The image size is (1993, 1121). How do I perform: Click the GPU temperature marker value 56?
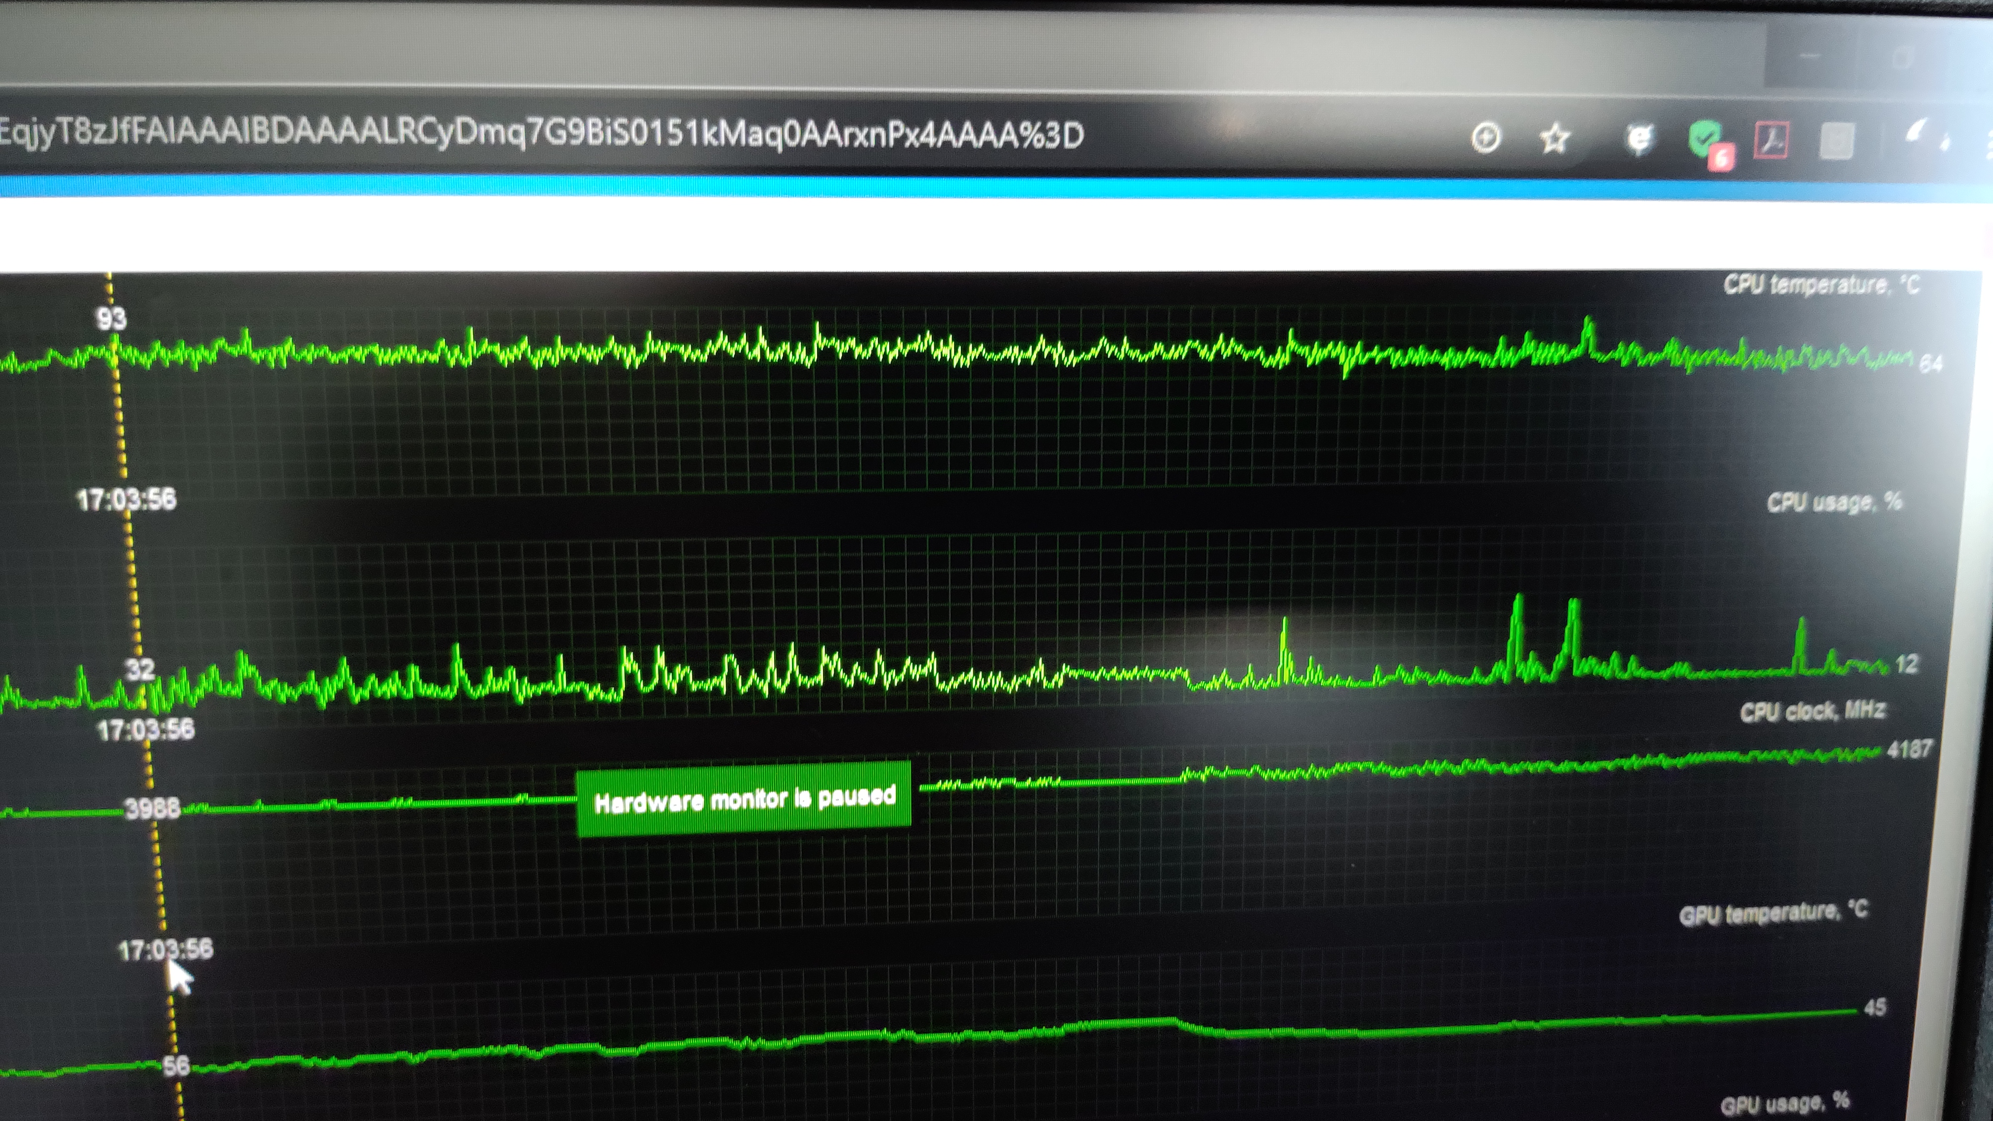coord(176,1066)
